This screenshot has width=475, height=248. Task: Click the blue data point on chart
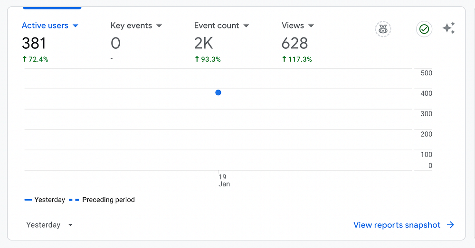[x=218, y=92]
